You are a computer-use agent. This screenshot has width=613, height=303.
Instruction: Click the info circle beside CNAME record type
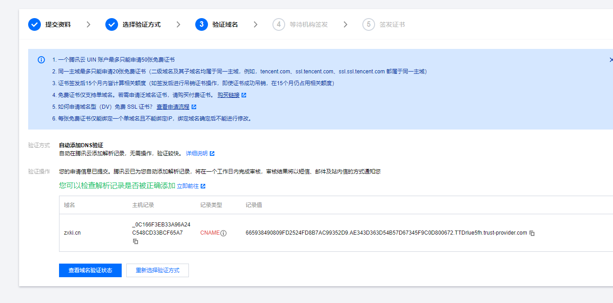point(223,232)
